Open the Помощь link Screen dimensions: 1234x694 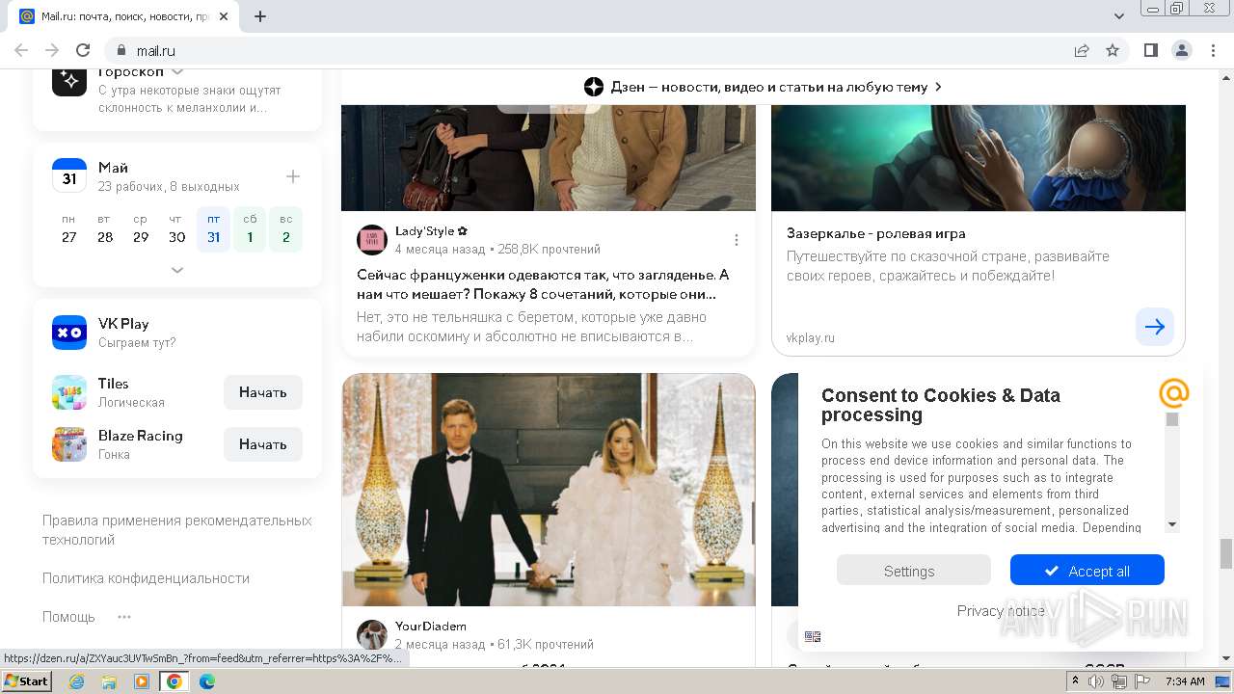tap(68, 617)
